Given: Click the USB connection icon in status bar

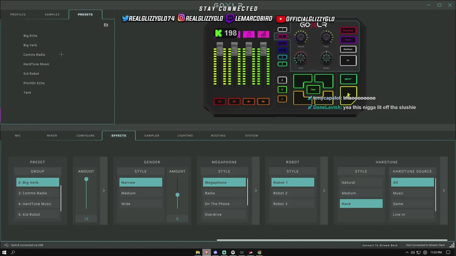Looking at the screenshot, I should tap(6, 245).
